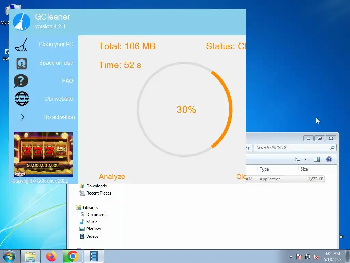Screen dimensions: 350x263
Task: Click the 777 slot machine ad thumbnail
Action: coord(43,154)
